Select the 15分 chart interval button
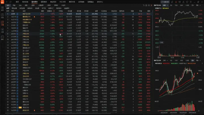This screenshot has width=204, height=115. (176, 5)
